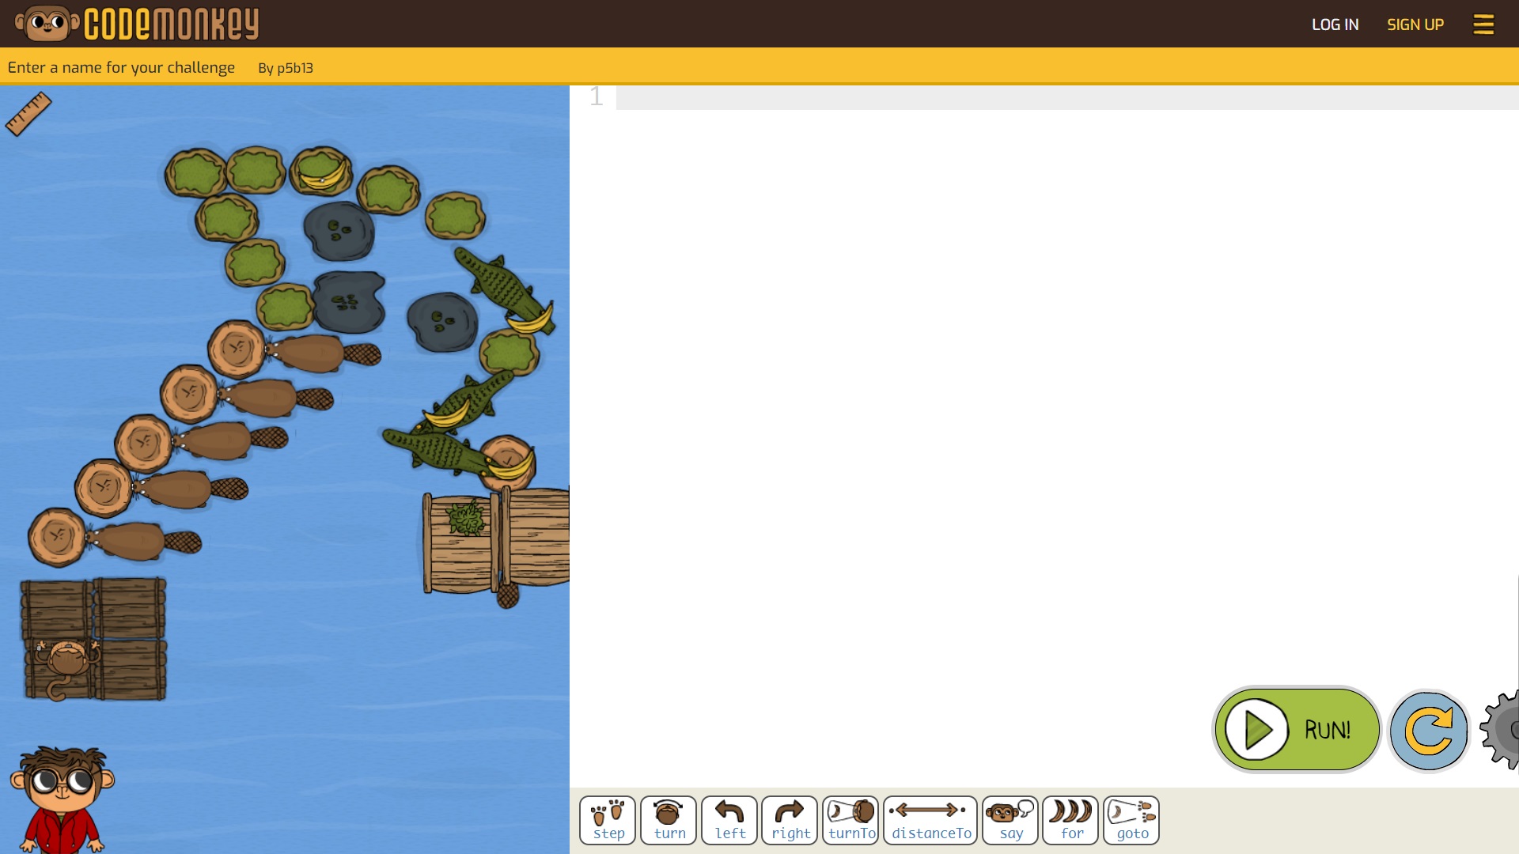Click author name p5b13

pos(295,68)
